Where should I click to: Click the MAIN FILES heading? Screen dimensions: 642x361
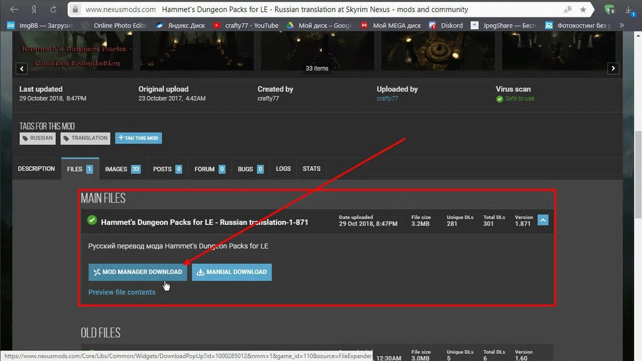(x=103, y=198)
